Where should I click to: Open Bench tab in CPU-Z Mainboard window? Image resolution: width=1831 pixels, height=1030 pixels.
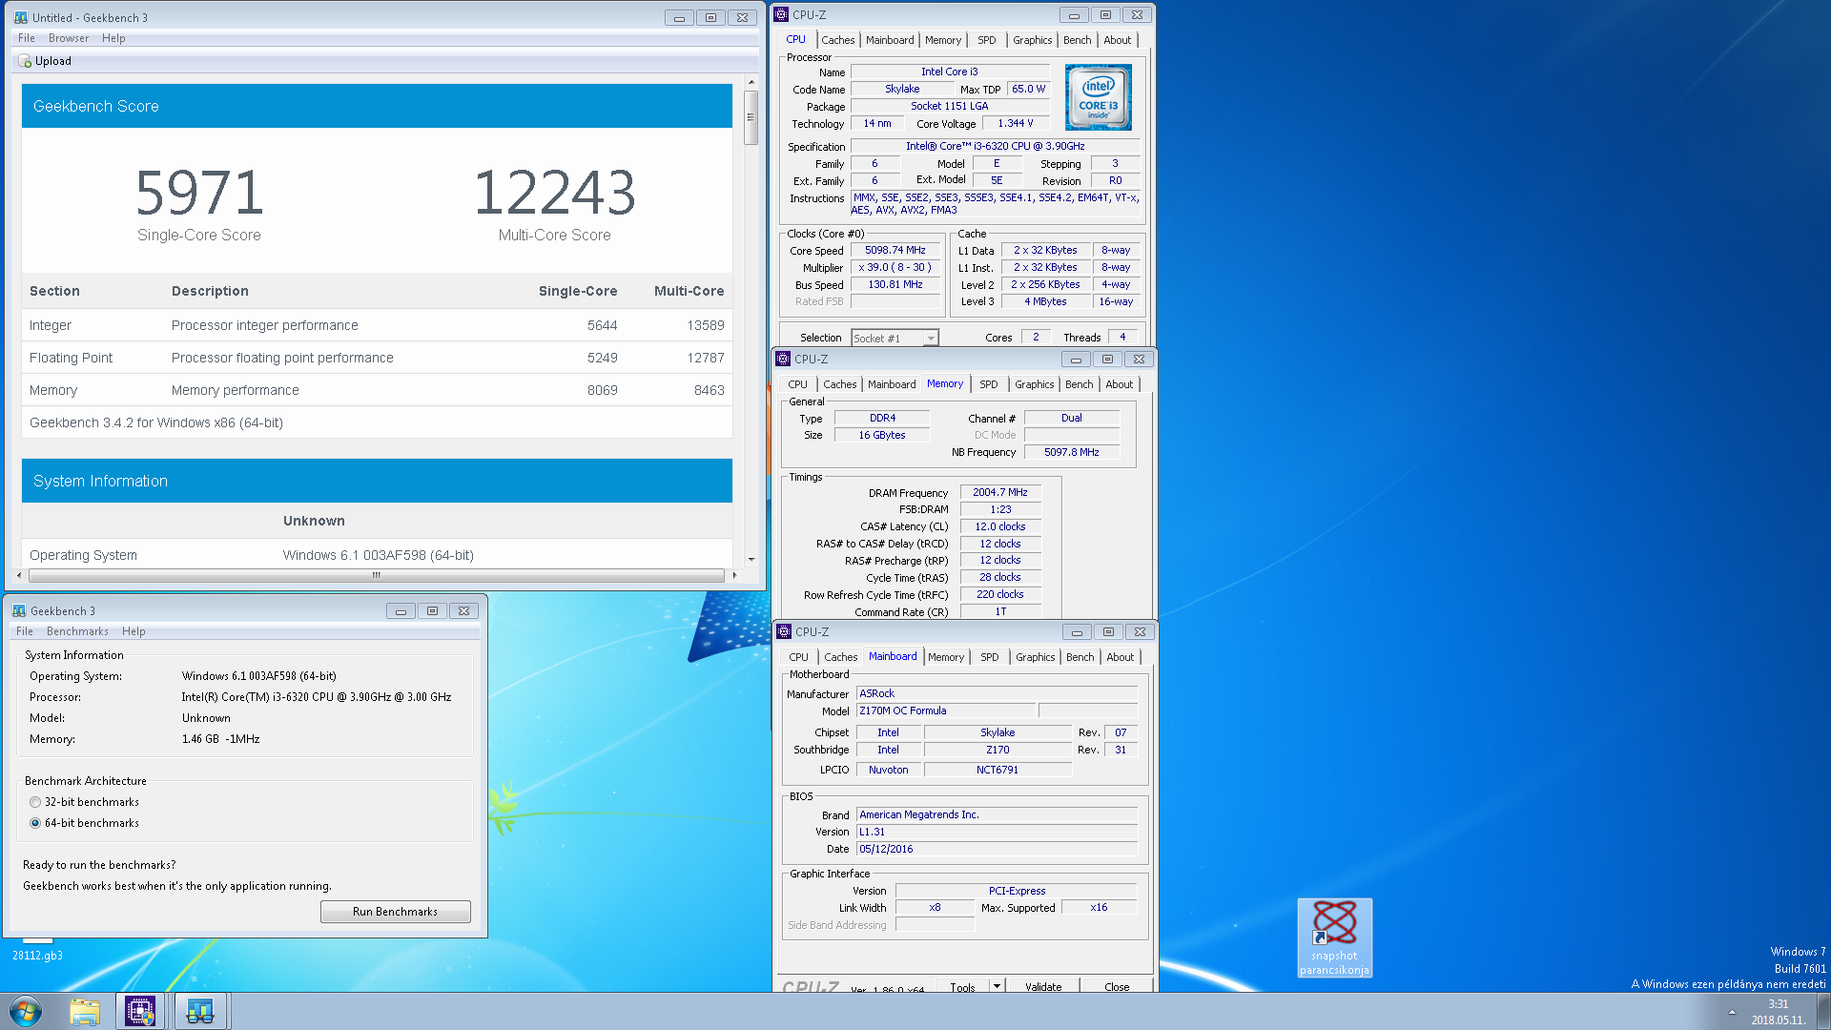click(1080, 657)
